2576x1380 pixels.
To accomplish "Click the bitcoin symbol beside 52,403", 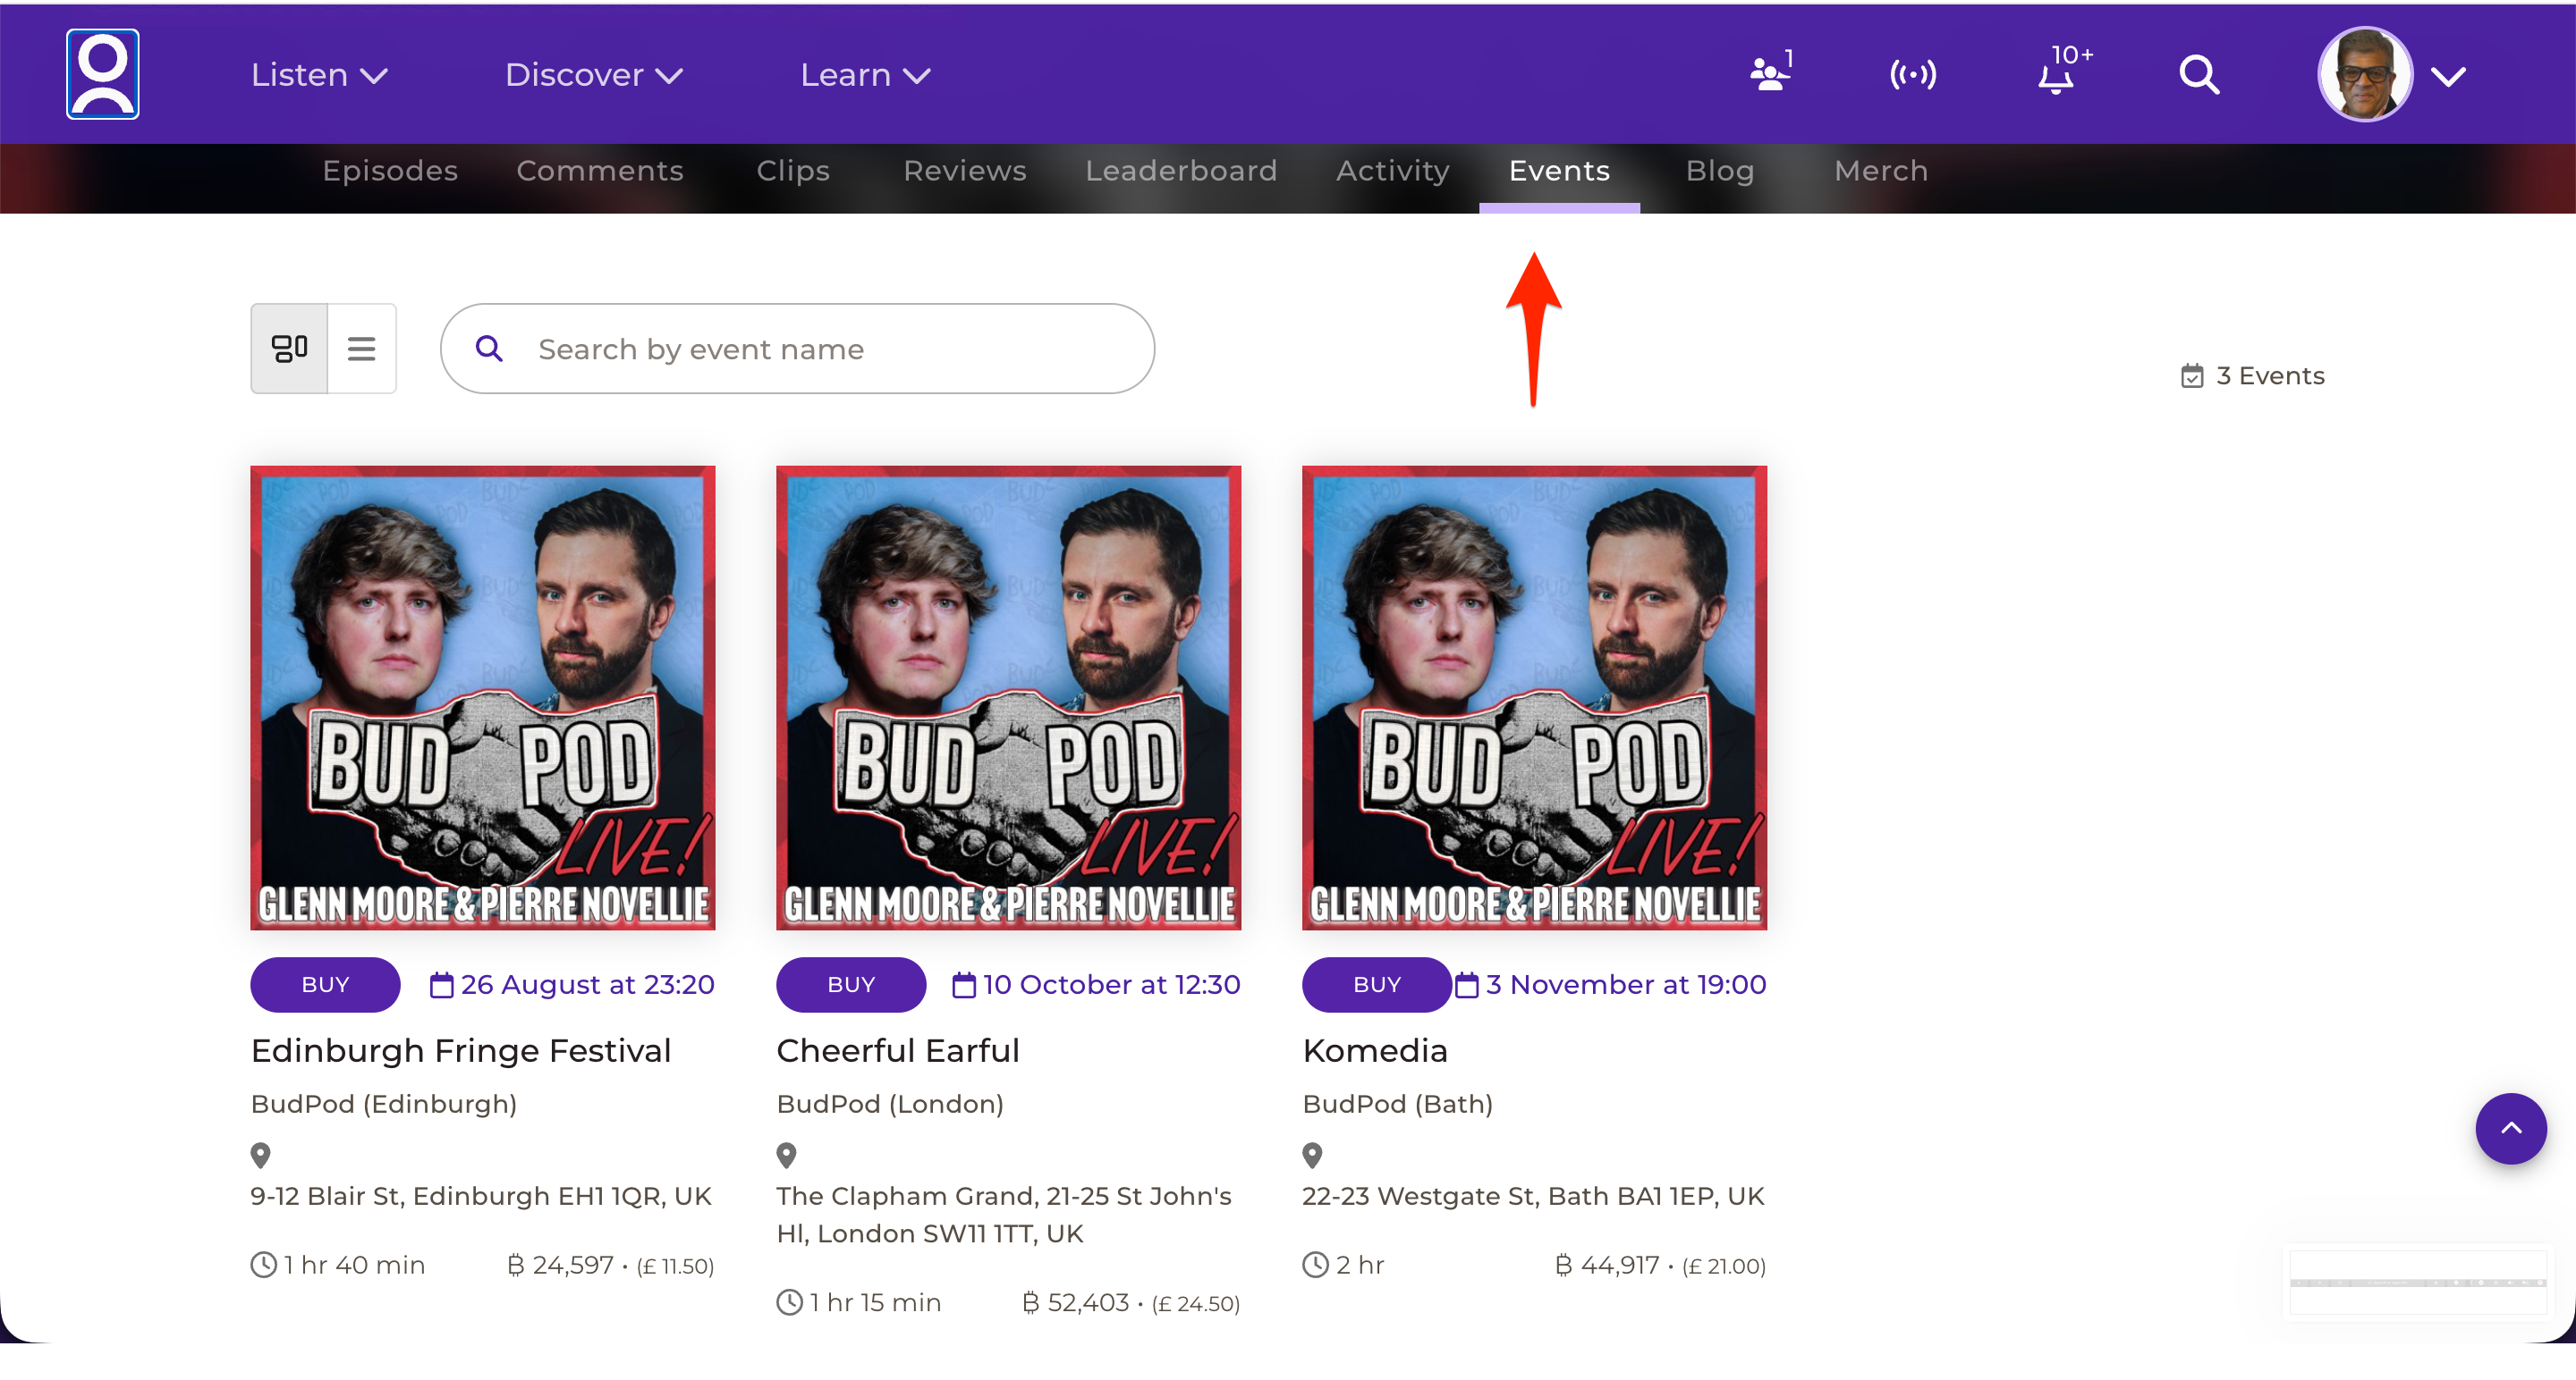I will click(x=1031, y=1302).
